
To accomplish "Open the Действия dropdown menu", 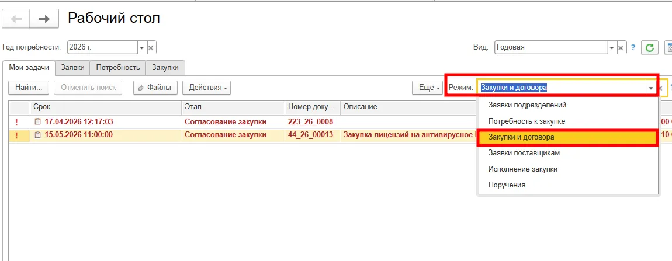I will (207, 88).
